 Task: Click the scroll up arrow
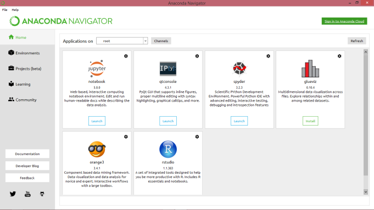[366, 52]
